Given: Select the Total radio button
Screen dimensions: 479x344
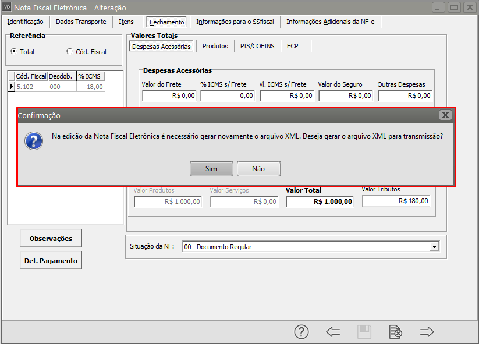Looking at the screenshot, I should click(14, 51).
